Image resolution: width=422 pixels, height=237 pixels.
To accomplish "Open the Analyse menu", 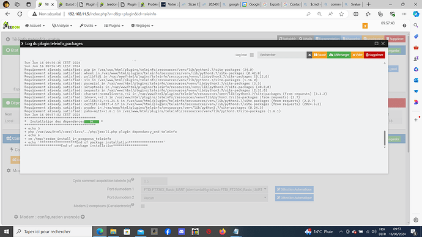I will coord(62,26).
